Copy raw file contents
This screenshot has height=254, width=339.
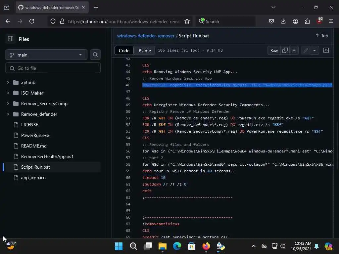coord(285,50)
